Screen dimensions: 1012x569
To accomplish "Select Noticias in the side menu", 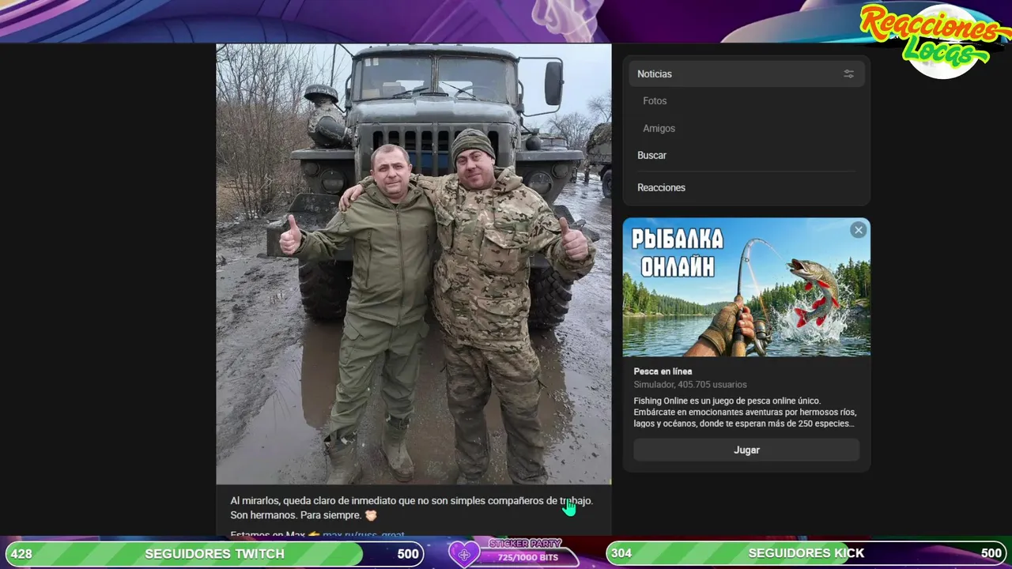I will (746, 73).
